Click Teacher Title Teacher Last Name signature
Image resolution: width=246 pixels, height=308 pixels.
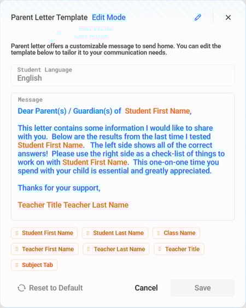pyautogui.click(x=73, y=205)
